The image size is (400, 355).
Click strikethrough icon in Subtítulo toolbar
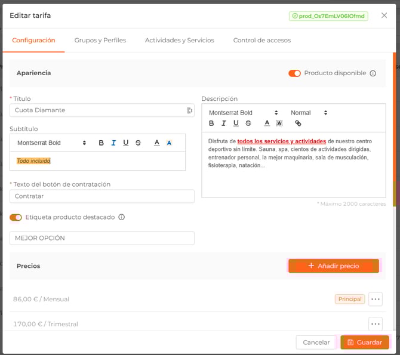pos(138,143)
